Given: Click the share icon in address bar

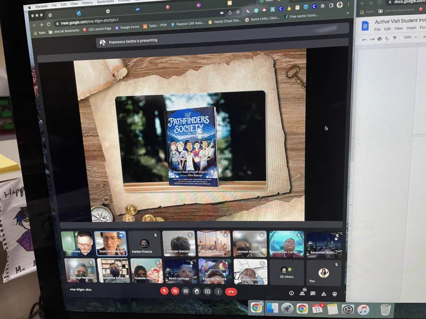Looking at the screenshot, I should pos(230,13).
